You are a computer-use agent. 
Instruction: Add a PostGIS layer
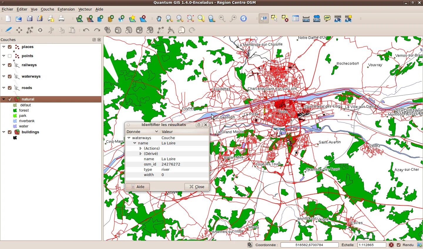tap(100, 19)
